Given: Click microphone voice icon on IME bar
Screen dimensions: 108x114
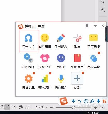Looking at the screenshot, I should tap(98, 101).
